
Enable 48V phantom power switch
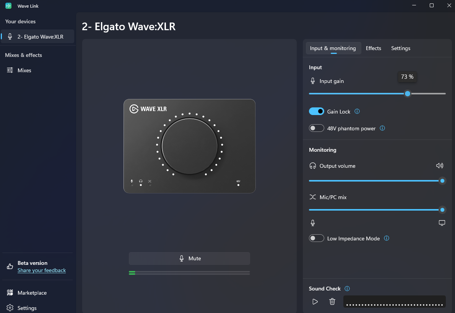[x=316, y=128]
